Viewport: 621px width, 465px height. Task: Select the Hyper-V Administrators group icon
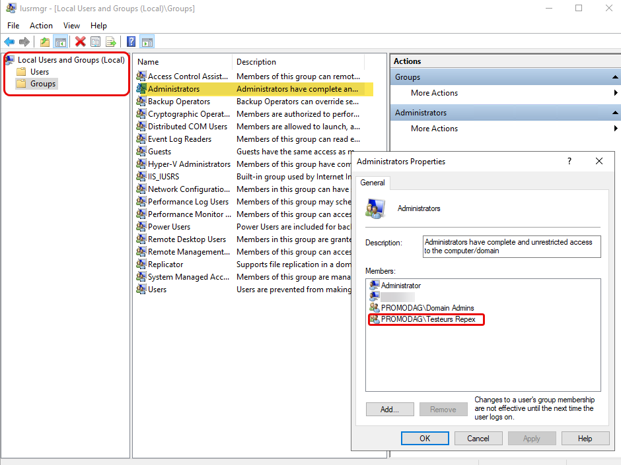tap(141, 164)
